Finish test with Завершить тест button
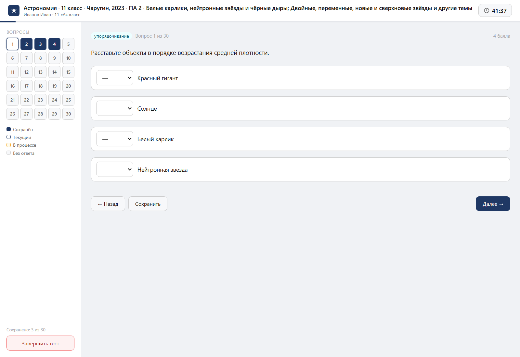This screenshot has height=357, width=520. coord(40,343)
